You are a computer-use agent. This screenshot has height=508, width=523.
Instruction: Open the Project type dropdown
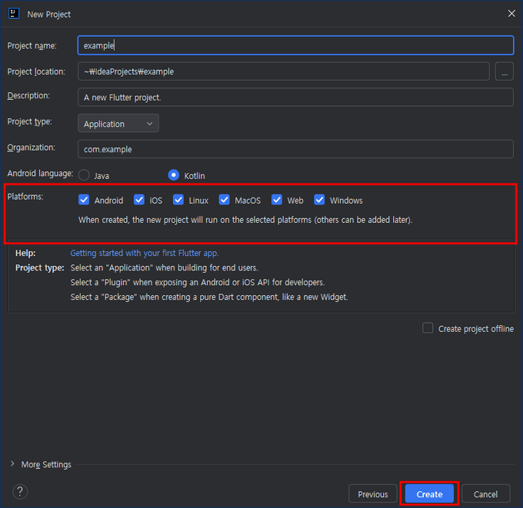pyautogui.click(x=118, y=124)
